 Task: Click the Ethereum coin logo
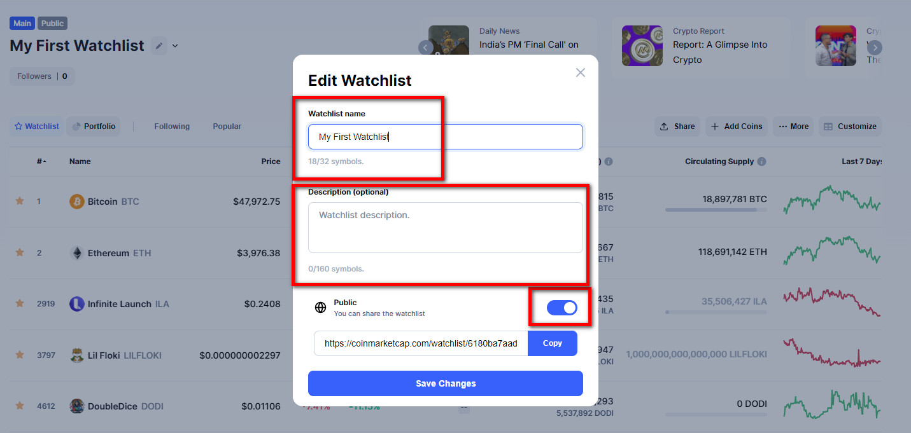76,253
